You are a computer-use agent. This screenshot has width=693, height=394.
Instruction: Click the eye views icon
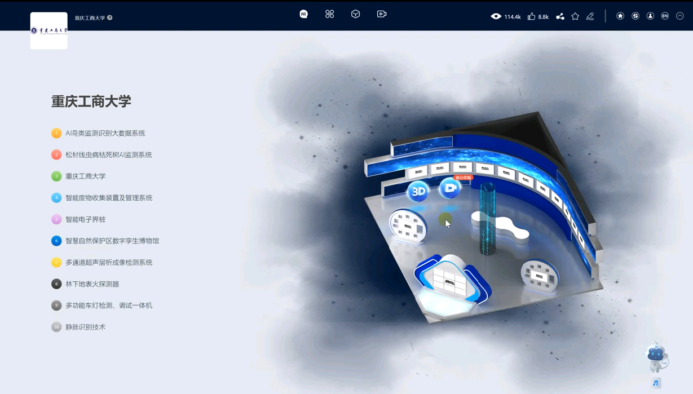coord(496,16)
